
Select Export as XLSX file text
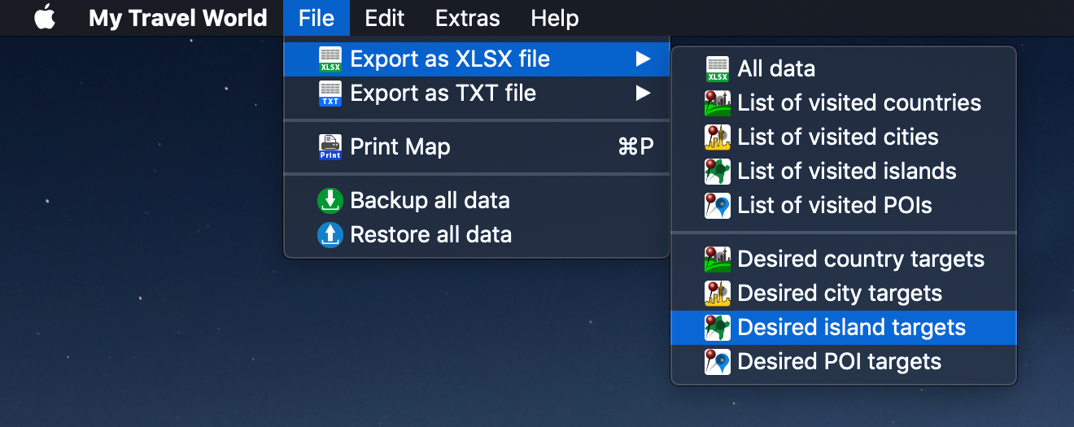[x=450, y=59]
